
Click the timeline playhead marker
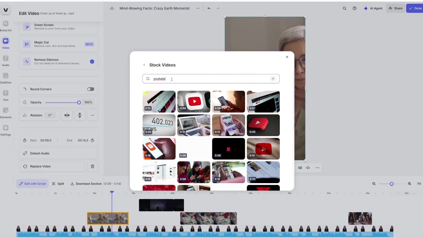112,192
